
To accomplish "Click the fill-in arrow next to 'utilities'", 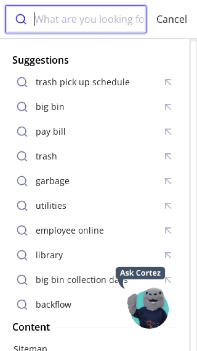I will [x=168, y=206].
